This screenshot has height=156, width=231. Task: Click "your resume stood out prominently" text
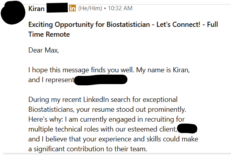click(x=131, y=110)
